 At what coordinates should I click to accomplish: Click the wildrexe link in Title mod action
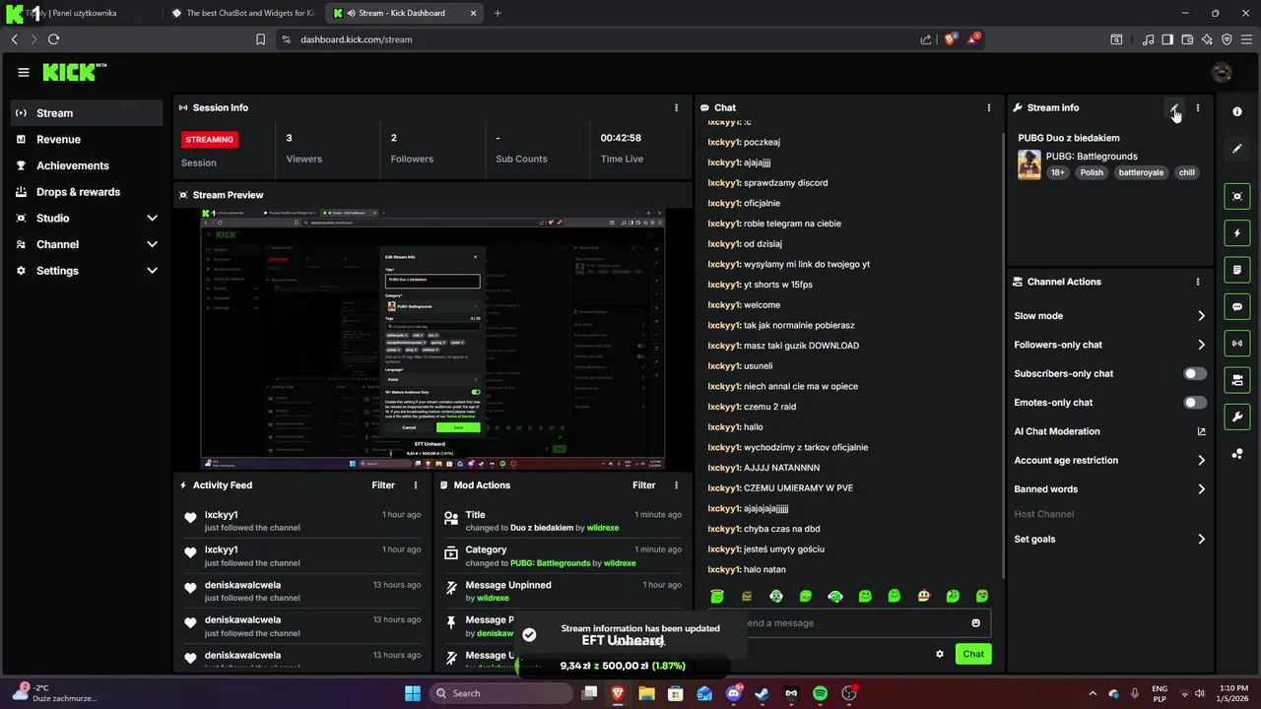click(603, 528)
